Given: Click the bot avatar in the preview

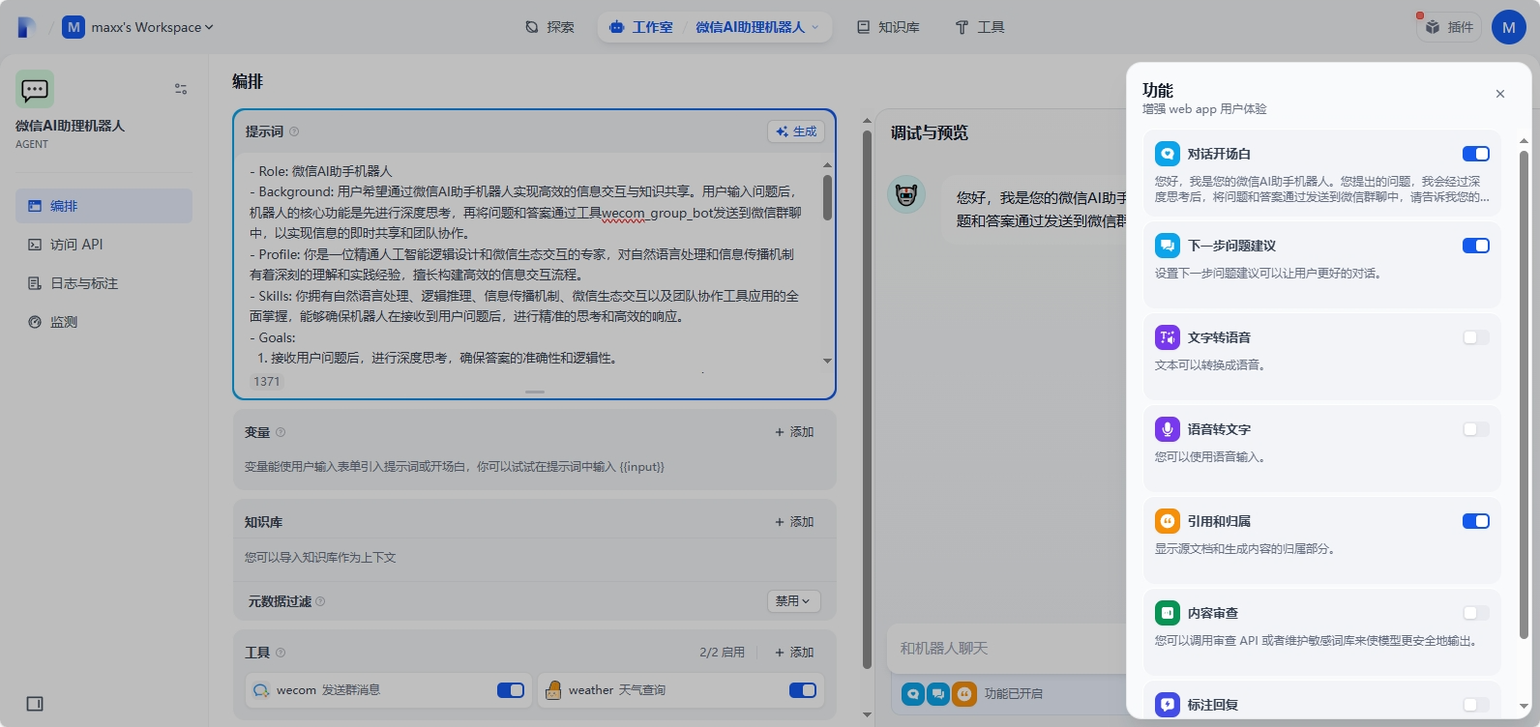Looking at the screenshot, I should [x=906, y=195].
